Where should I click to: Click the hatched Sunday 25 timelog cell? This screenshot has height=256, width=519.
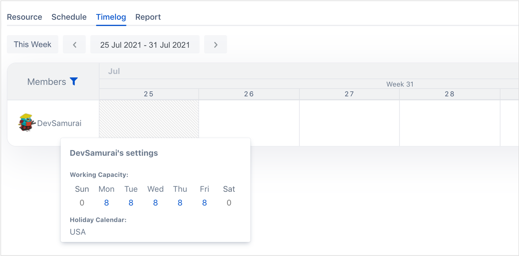coord(149,119)
